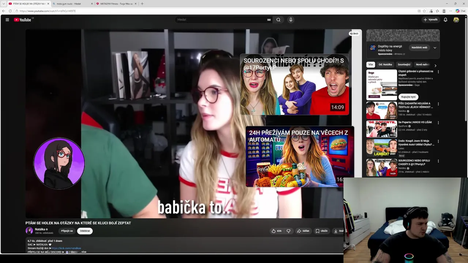Open YouTube notifications bell

pyautogui.click(x=445, y=20)
